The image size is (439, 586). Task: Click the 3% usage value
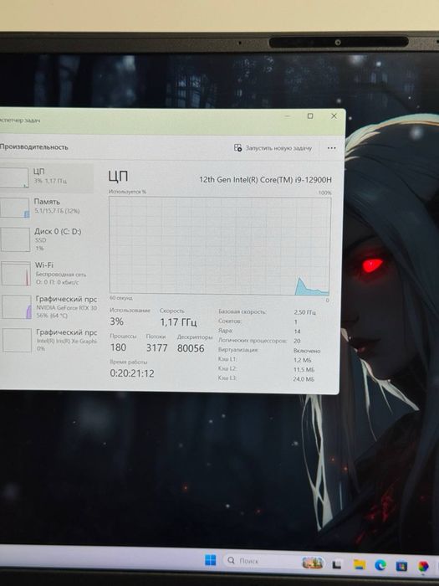click(116, 321)
